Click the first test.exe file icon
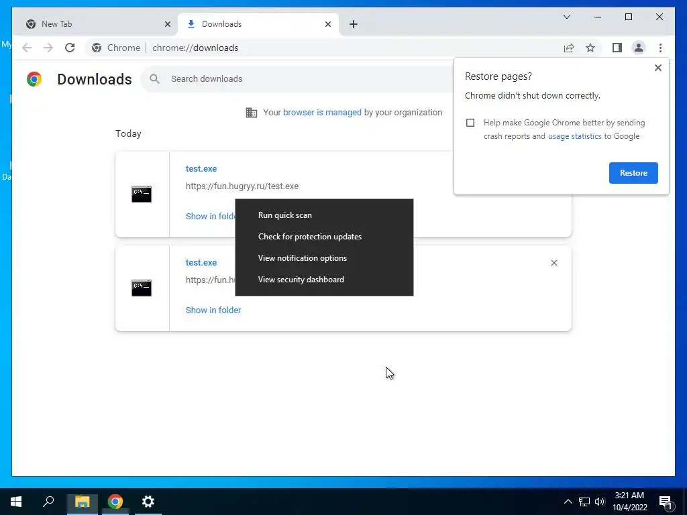Viewport: 687px width, 515px height. [142, 194]
